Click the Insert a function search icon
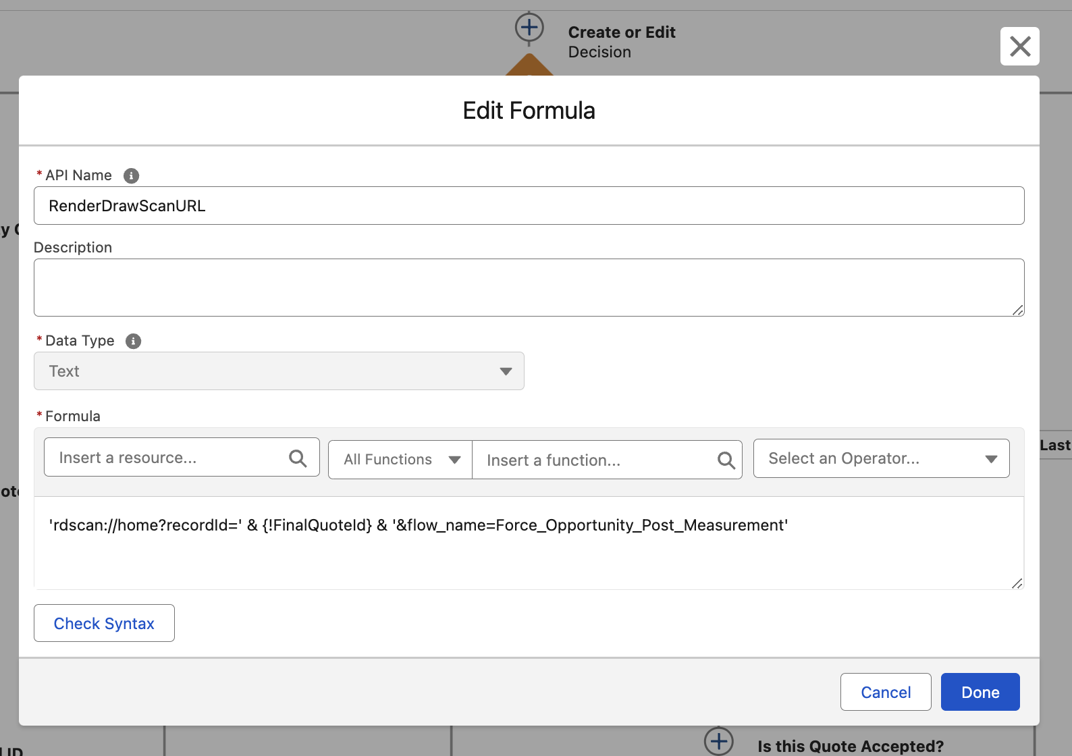The height and width of the screenshot is (756, 1072). coord(726,460)
